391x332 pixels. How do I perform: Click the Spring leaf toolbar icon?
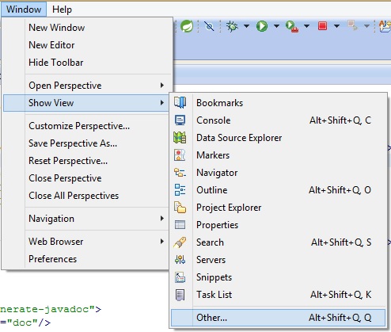tap(187, 26)
